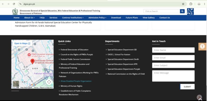Open the Home menu item

16,18
